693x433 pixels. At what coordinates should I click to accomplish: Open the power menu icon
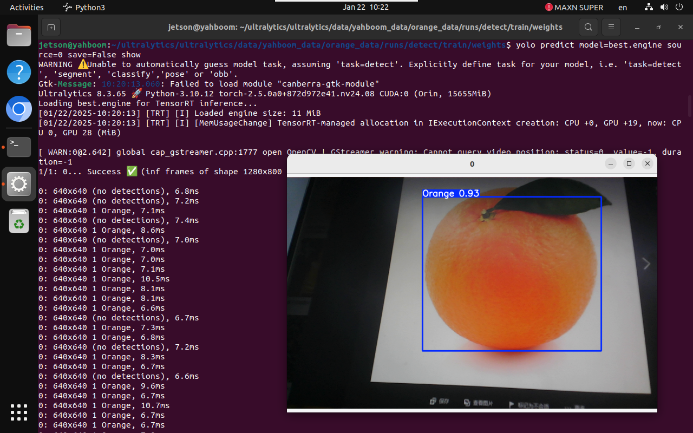coord(679,8)
